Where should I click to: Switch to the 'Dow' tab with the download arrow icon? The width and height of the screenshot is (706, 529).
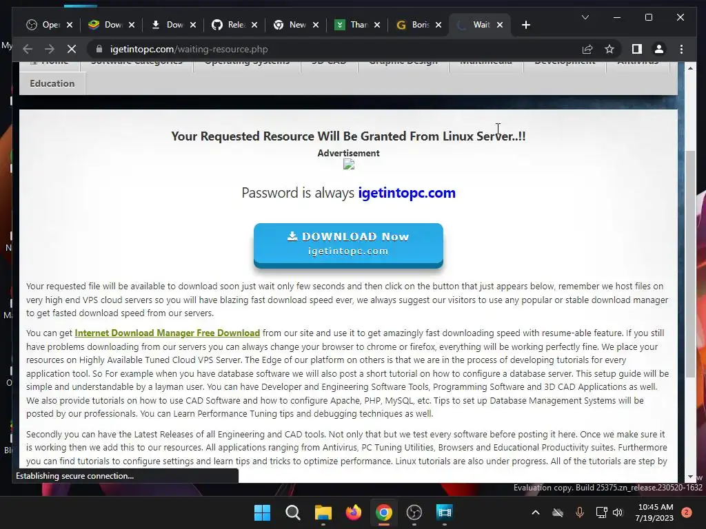(x=168, y=25)
